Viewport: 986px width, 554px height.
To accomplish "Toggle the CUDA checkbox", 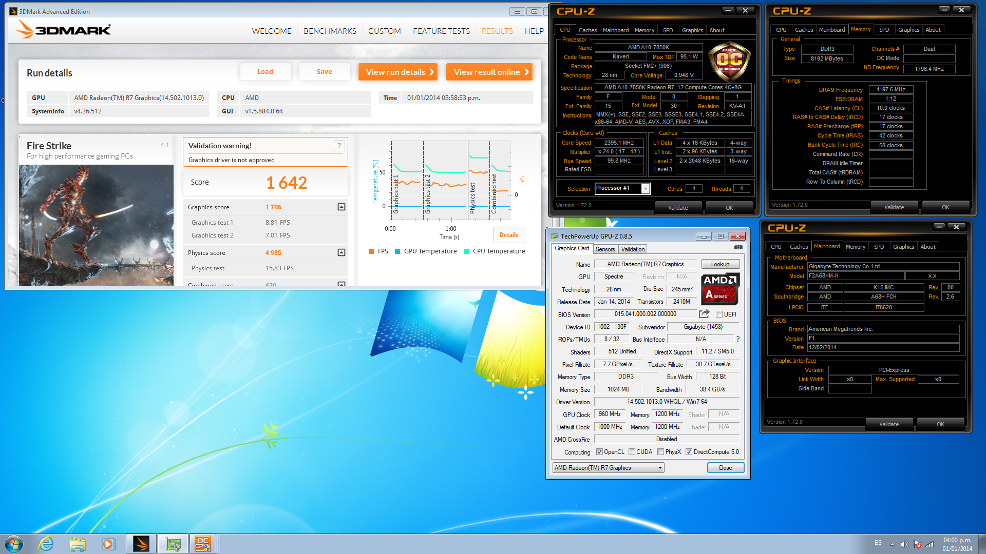I will point(632,452).
